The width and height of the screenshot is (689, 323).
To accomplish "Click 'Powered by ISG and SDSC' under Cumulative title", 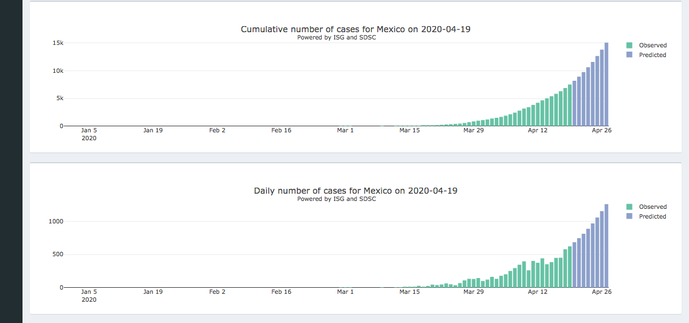I will click(x=336, y=38).
